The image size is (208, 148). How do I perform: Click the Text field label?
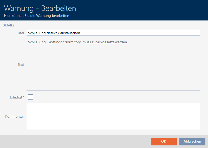point(21,65)
